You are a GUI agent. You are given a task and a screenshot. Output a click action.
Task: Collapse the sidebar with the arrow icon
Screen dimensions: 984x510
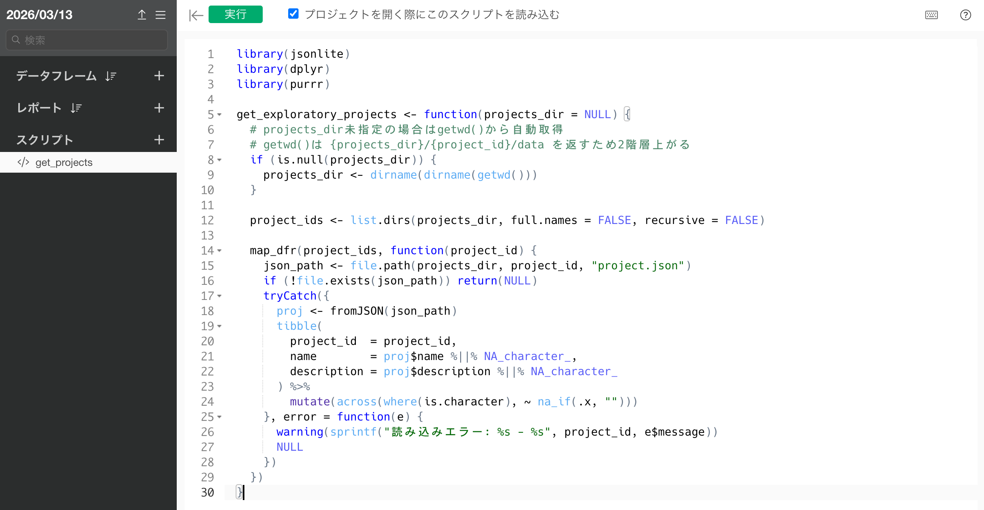(x=196, y=15)
